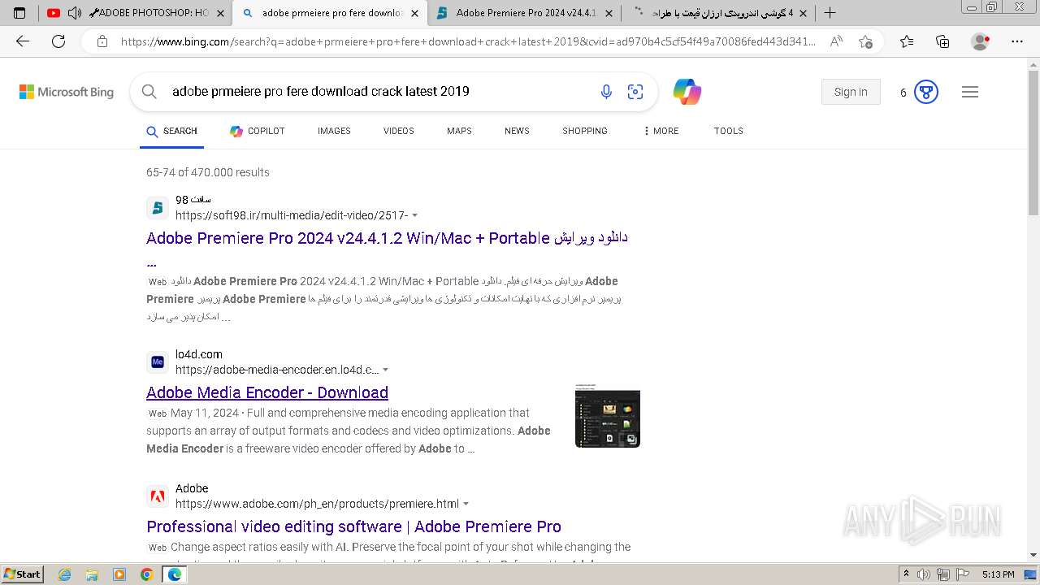1040x585 pixels.
Task: Click the '65-74 of 470.000 results' text
Action: [208, 172]
